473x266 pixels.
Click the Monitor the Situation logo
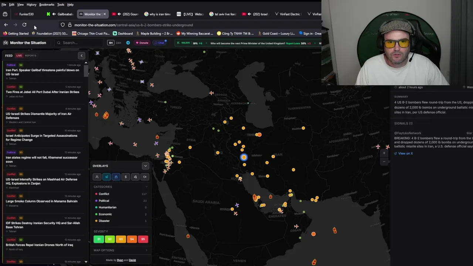point(25,43)
